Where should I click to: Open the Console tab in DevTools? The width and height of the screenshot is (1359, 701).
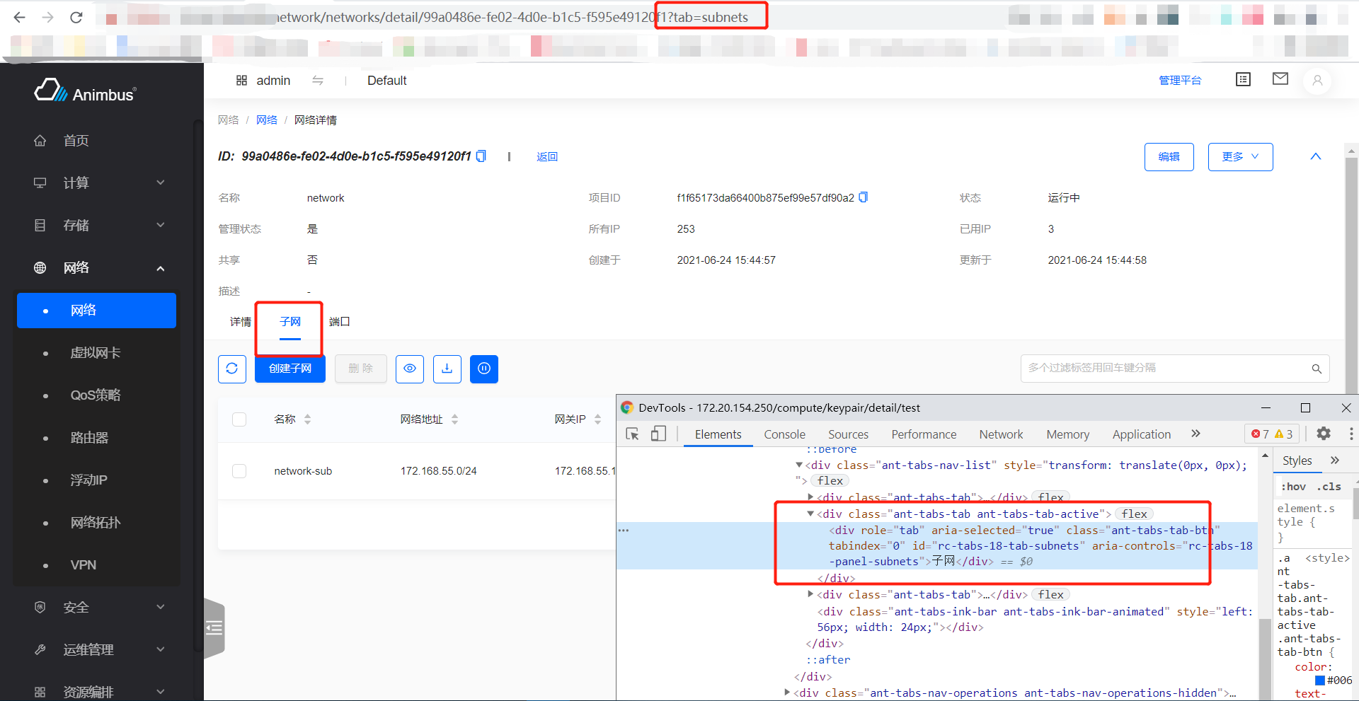click(784, 434)
